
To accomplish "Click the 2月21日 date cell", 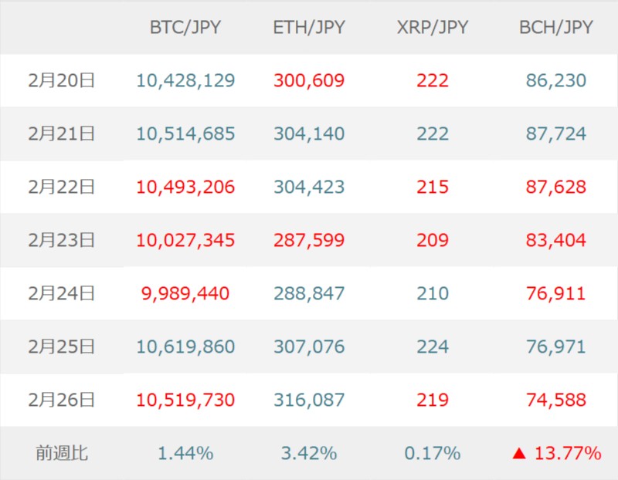I will 61,134.
